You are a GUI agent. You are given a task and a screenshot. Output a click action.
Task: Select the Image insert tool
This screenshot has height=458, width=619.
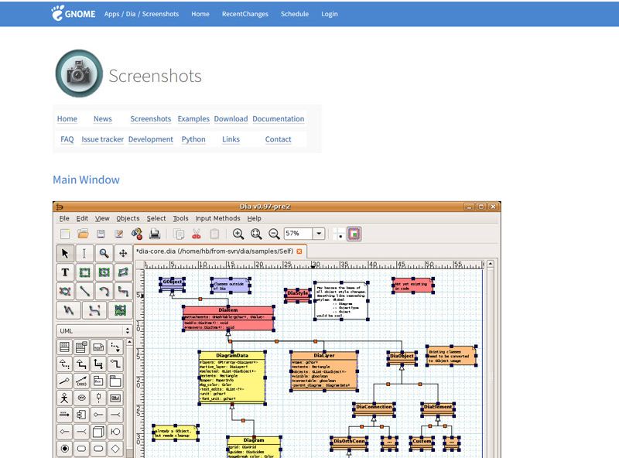pos(120,310)
